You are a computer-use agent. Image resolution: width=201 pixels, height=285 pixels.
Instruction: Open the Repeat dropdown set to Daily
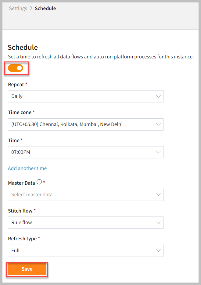click(85, 96)
